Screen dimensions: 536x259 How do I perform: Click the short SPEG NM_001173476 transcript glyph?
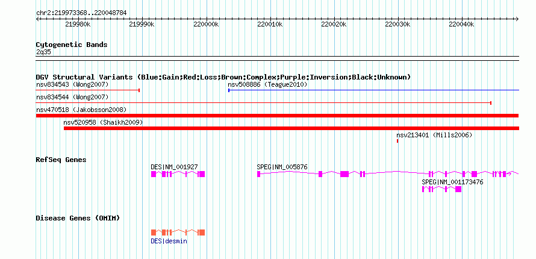(441, 189)
